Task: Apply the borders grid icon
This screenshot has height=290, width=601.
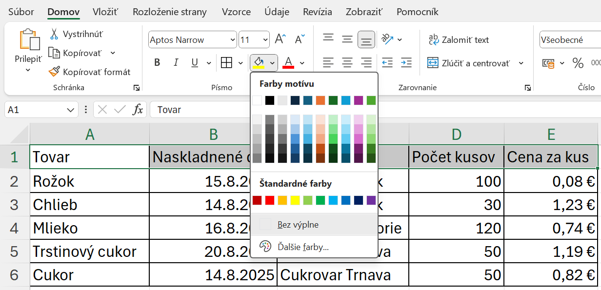Action: pyautogui.click(x=226, y=63)
